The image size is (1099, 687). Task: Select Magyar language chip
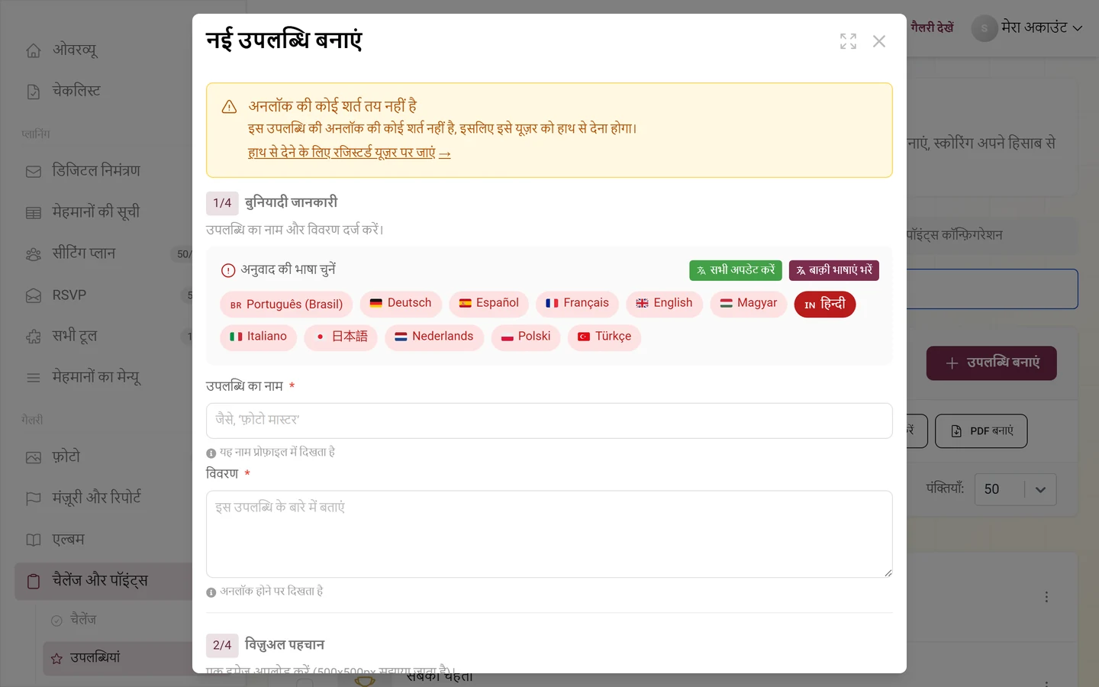(x=749, y=304)
